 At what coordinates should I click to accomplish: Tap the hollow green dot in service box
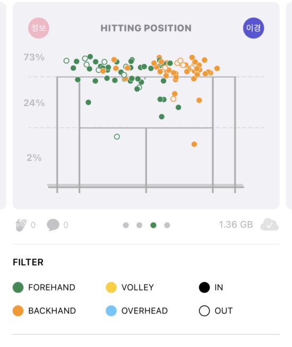117,137
